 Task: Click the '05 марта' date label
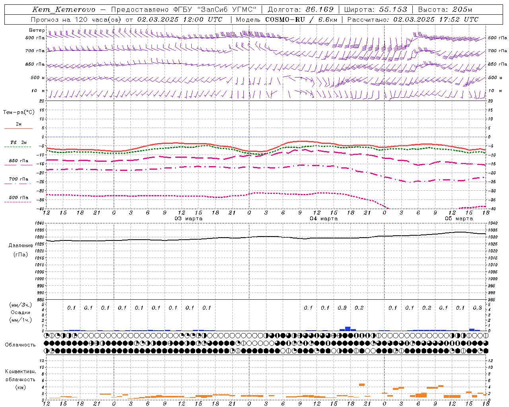coord(459,219)
